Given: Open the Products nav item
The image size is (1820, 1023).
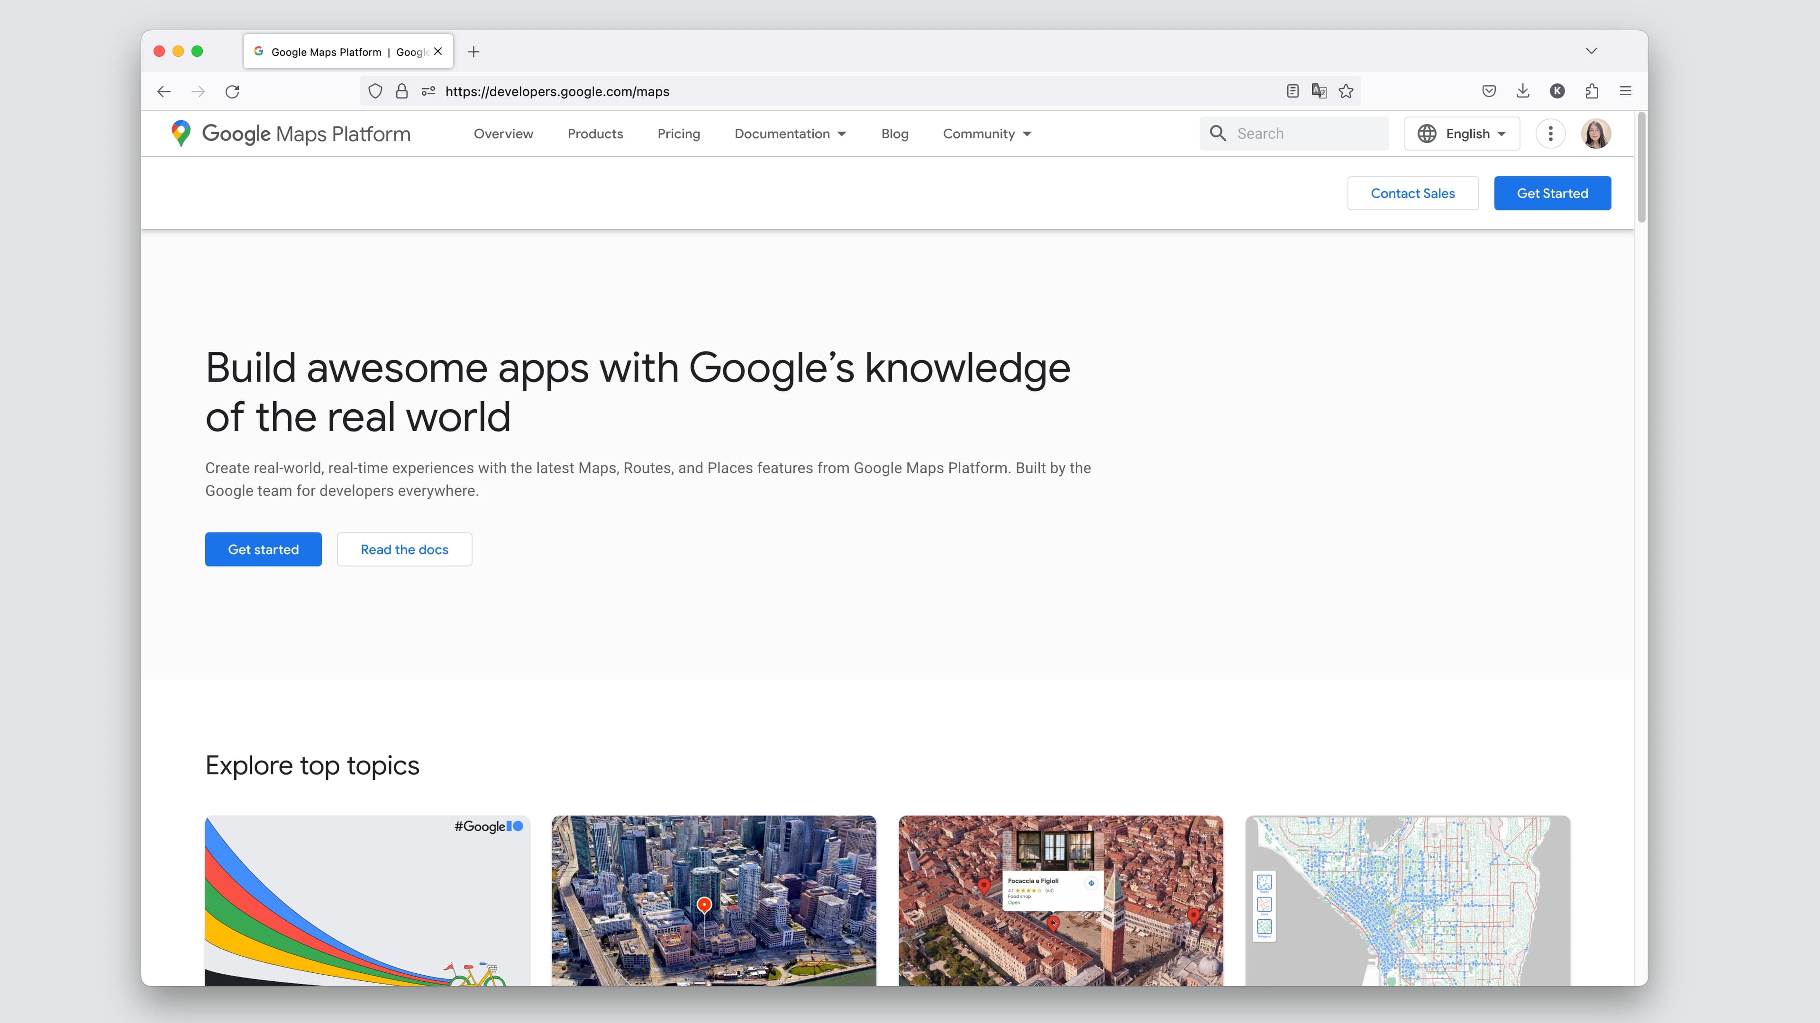Looking at the screenshot, I should click(595, 134).
